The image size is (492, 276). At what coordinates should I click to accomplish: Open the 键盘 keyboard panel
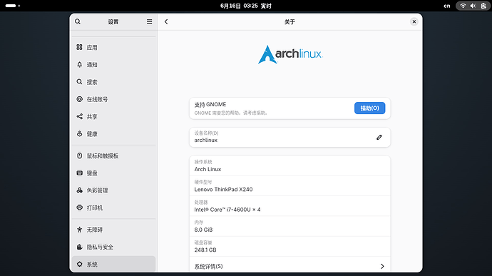pyautogui.click(x=113, y=173)
